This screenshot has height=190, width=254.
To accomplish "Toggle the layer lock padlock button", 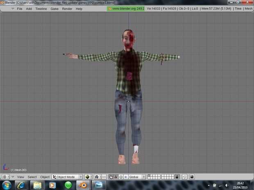I will click(x=177, y=177).
